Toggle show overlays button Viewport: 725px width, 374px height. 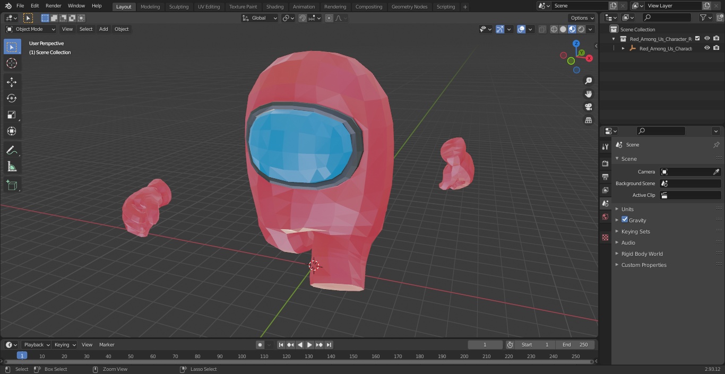[x=521, y=29]
